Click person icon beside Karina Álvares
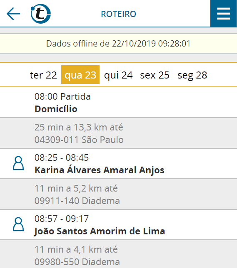 click(18, 163)
